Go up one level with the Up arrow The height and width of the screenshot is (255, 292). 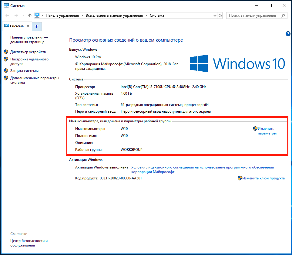[x=30, y=15]
